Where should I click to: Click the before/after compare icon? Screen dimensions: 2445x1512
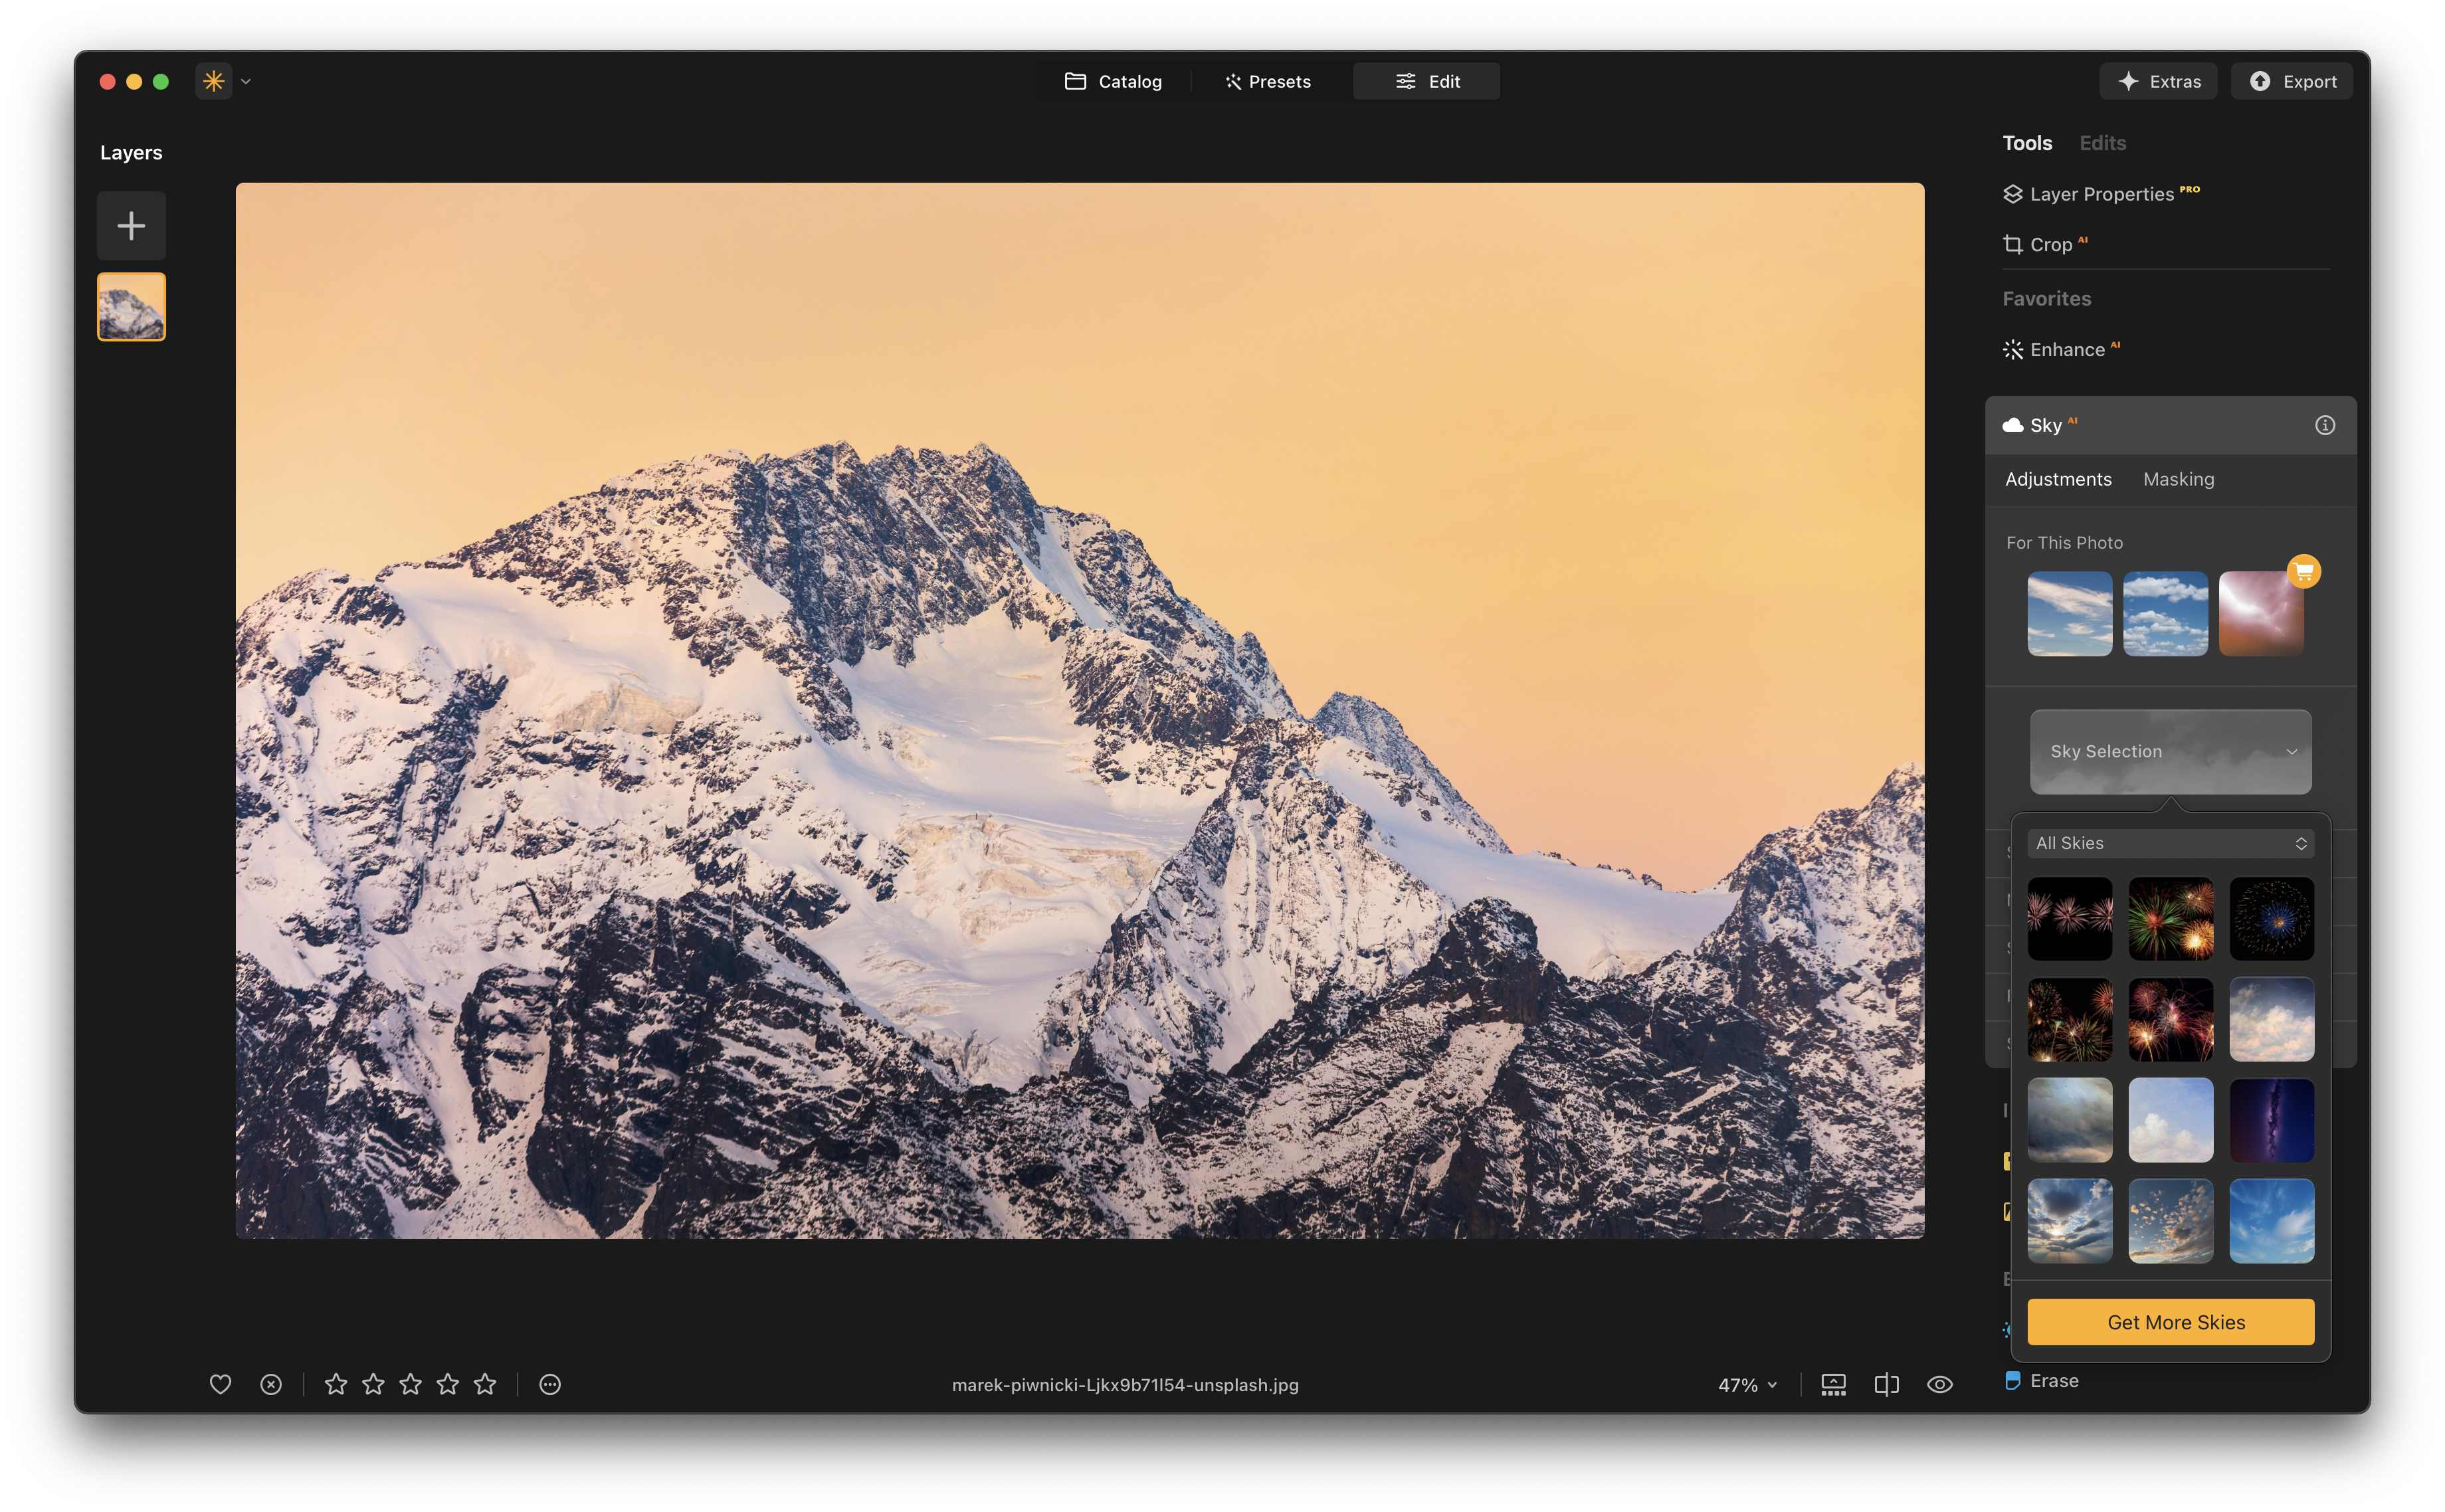pyautogui.click(x=1886, y=1384)
